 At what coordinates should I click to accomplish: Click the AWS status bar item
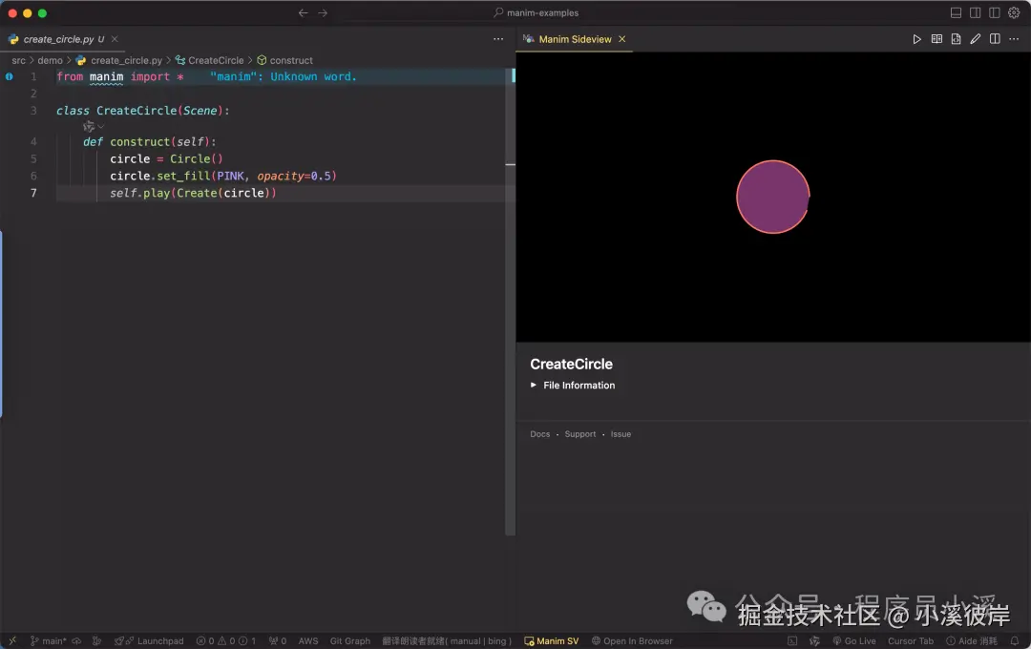pyautogui.click(x=307, y=641)
